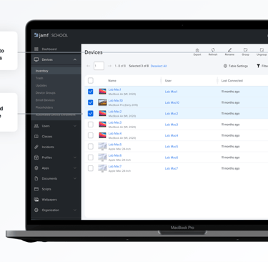
Task: Click the Scripts icon in sidebar
Action: 36,189
